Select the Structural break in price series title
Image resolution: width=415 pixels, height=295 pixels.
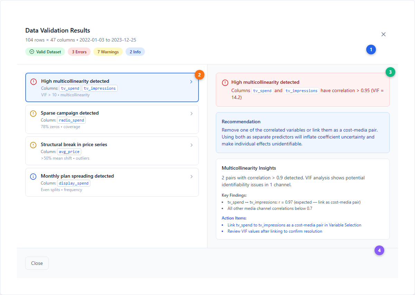point(74,144)
